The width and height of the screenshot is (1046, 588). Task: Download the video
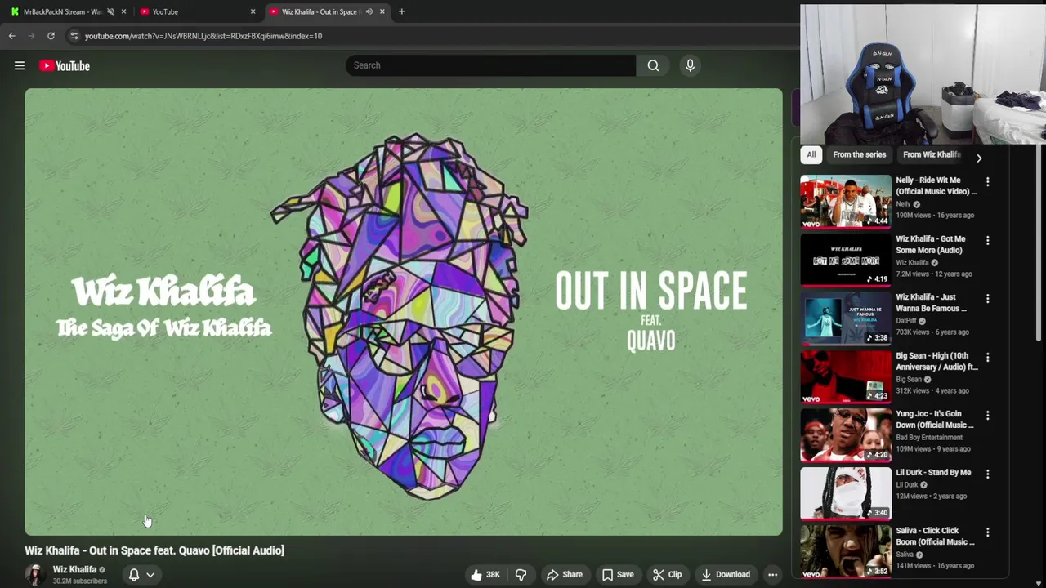click(x=725, y=575)
